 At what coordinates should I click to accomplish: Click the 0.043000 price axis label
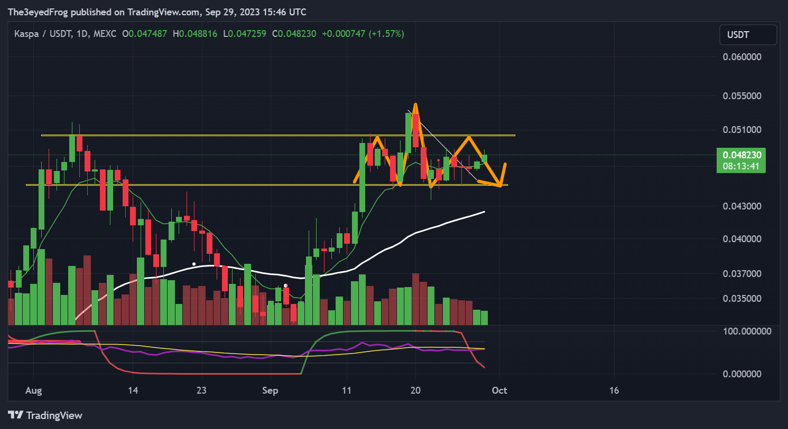tap(742, 206)
